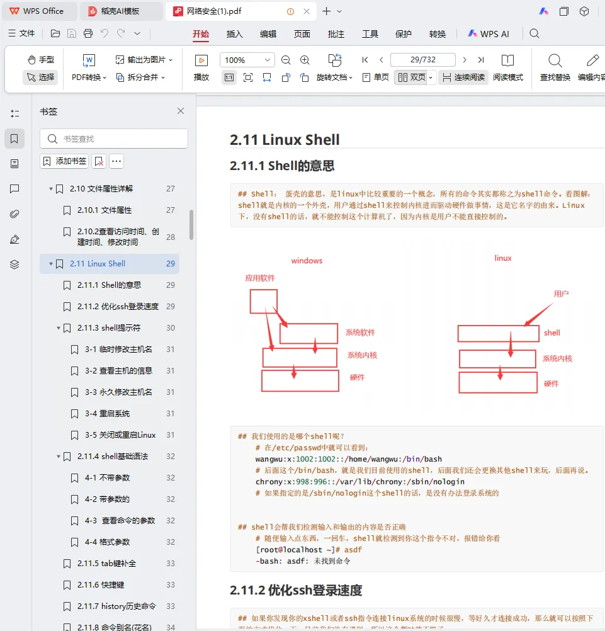Click the save icon in quick toolbar
The image size is (605, 631).
(72, 33)
